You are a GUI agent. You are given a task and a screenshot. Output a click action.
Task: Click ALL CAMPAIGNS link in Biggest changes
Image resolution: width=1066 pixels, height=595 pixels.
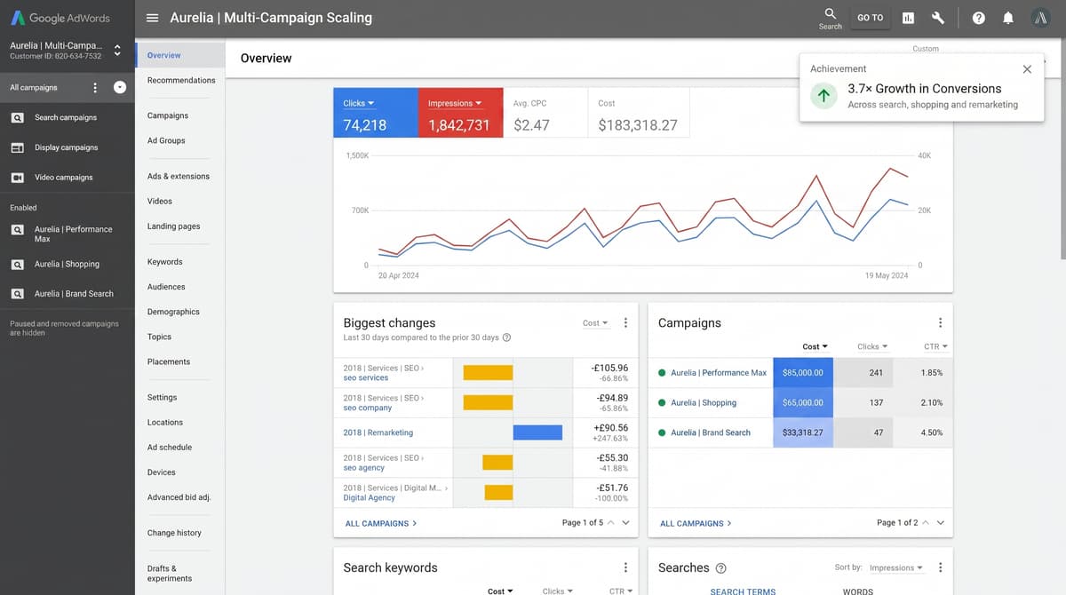pos(381,524)
